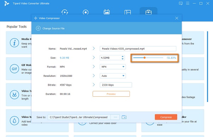213x137 pixels.
Task: Open the MV maker tab icon
Action: point(106,12)
